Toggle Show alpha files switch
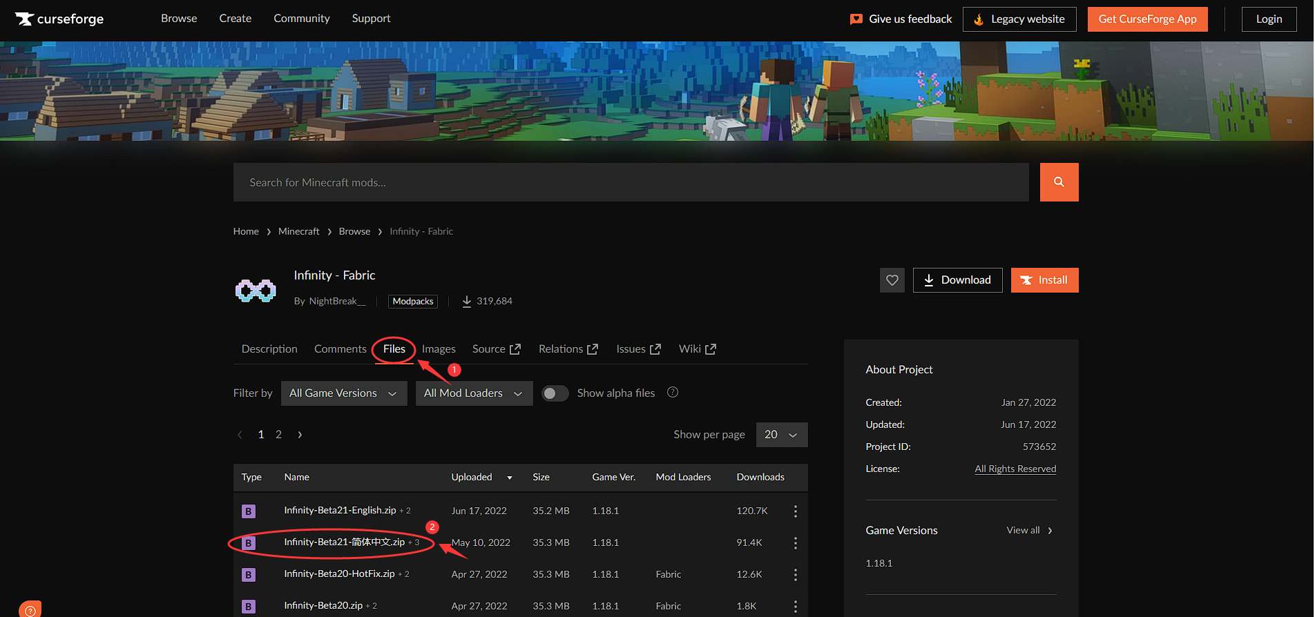This screenshot has height=617, width=1315. (555, 393)
